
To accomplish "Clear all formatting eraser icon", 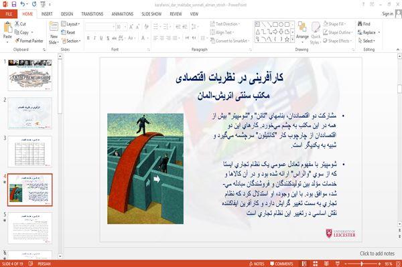I will coord(146,27).
